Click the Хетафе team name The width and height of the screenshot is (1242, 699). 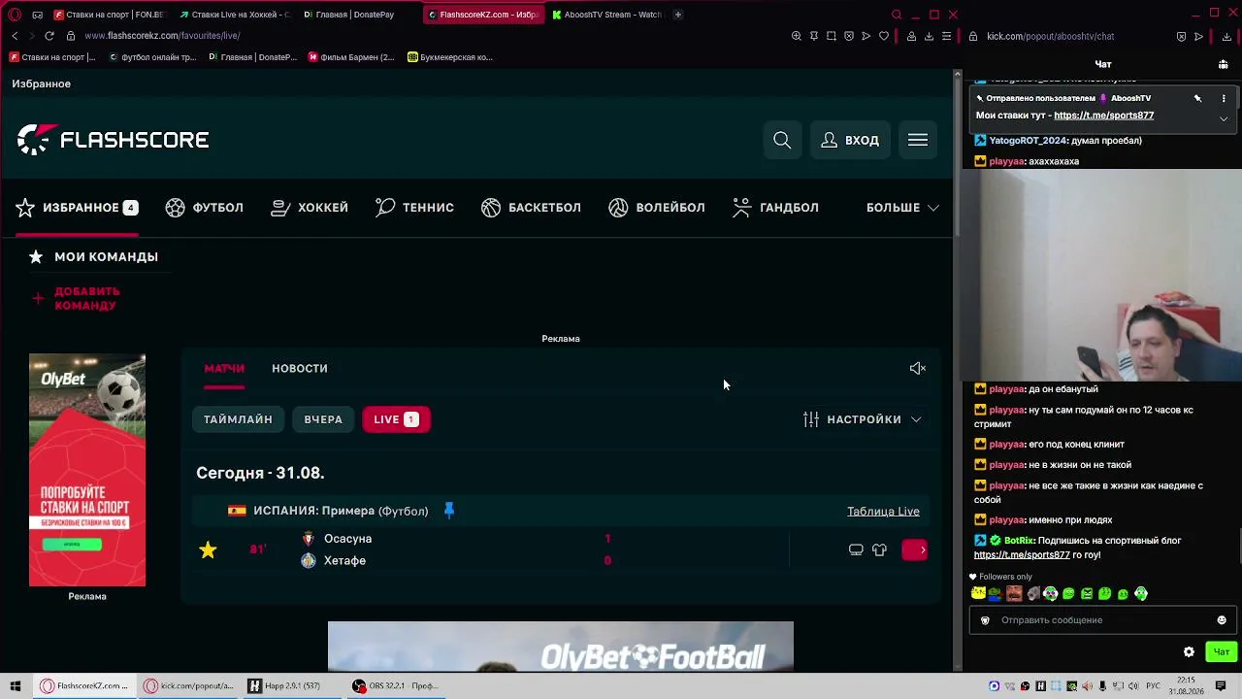coord(344,561)
